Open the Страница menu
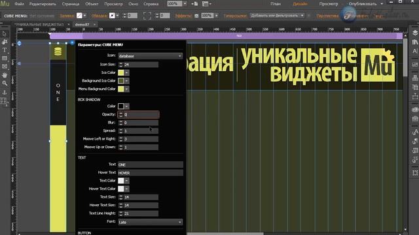Screen dimensions: 419x235 (71, 4)
